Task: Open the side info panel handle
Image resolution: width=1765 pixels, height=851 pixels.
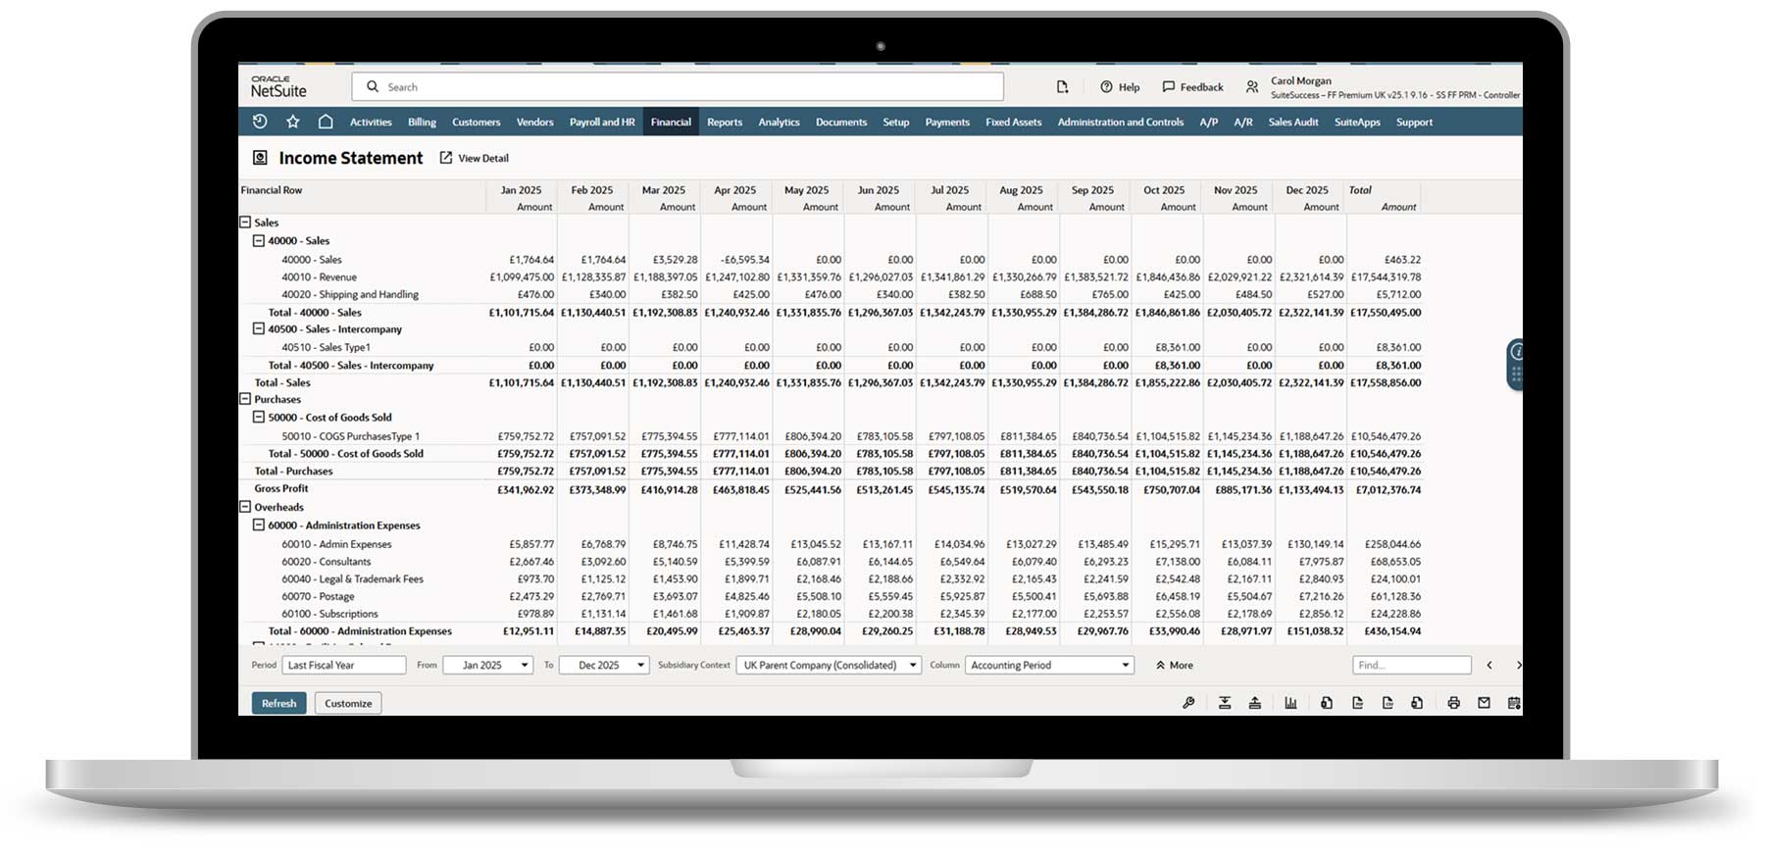Action: (x=1515, y=365)
